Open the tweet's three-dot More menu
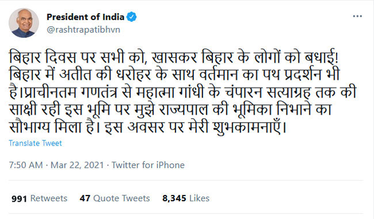Image resolution: width=374 pixels, height=219 pixels. tap(357, 17)
